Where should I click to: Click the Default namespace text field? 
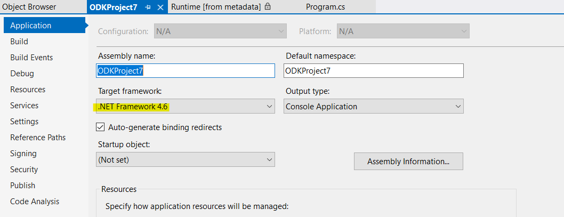(373, 71)
